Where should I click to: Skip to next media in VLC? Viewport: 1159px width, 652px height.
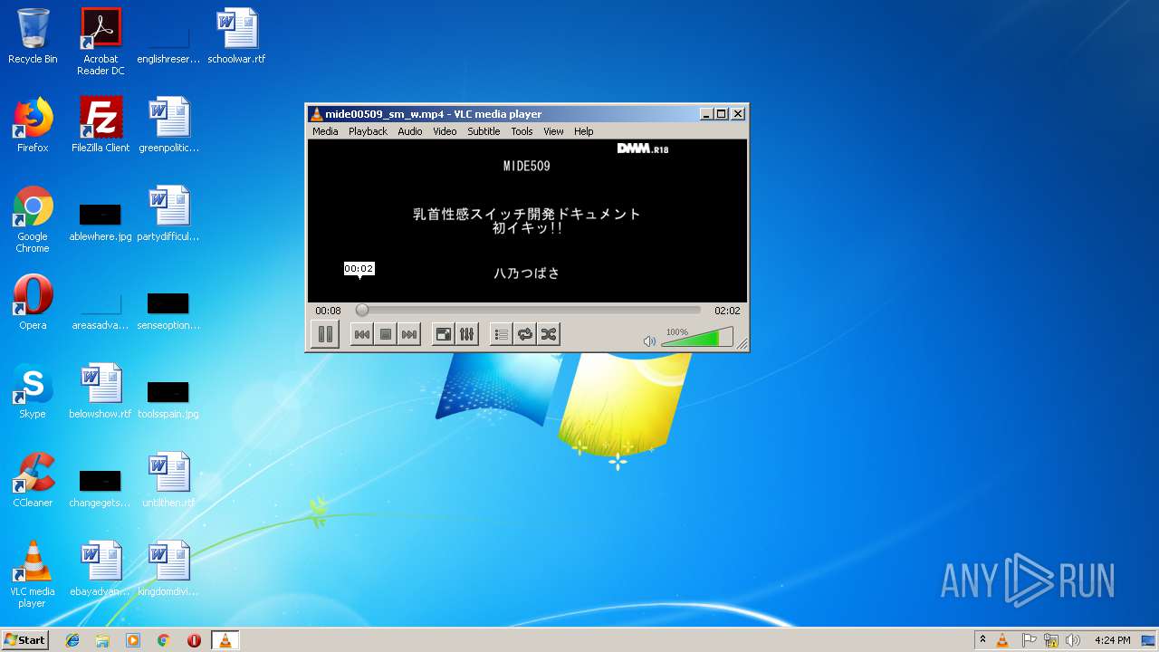click(x=409, y=334)
